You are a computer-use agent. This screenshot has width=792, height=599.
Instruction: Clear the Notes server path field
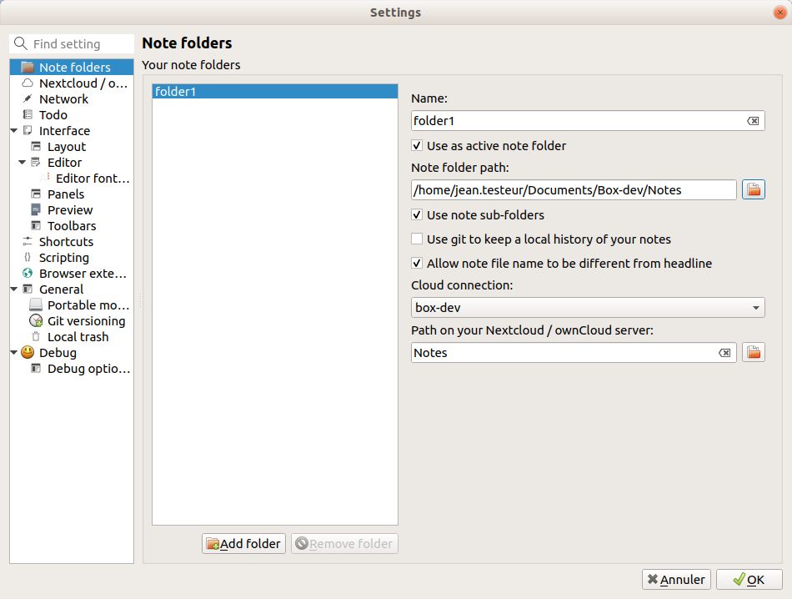coord(724,351)
